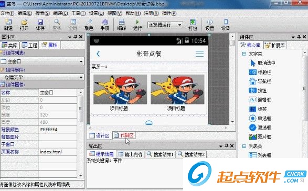Pick the 导航栏 component
The width and height of the screenshot is (308, 191).
point(260,81)
